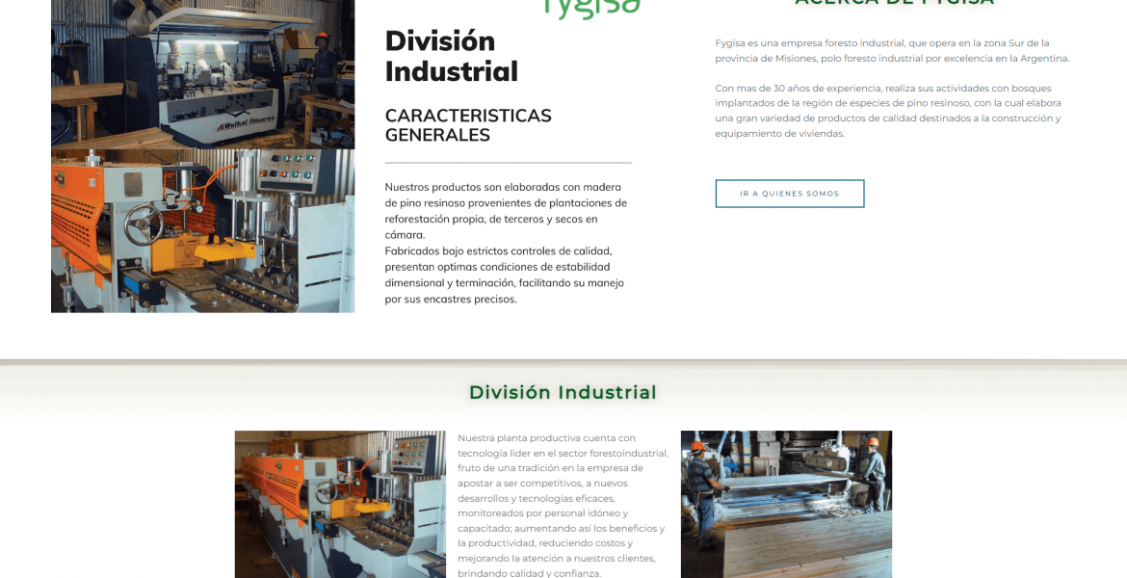Open the IR A QUIENES SOMOS button

(x=789, y=194)
